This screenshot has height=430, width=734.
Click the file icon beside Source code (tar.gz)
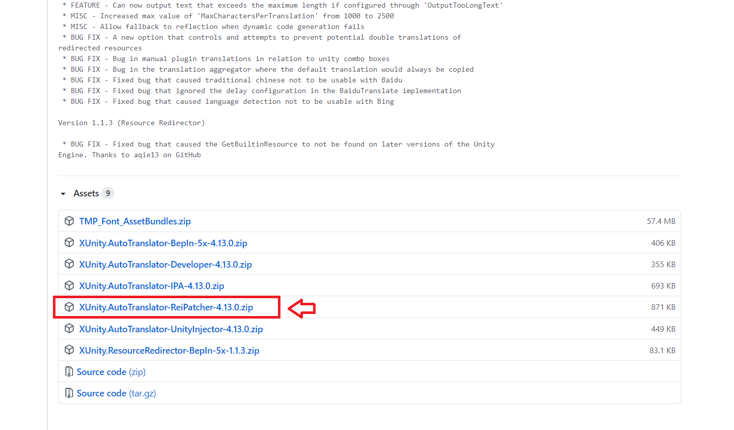pos(69,393)
